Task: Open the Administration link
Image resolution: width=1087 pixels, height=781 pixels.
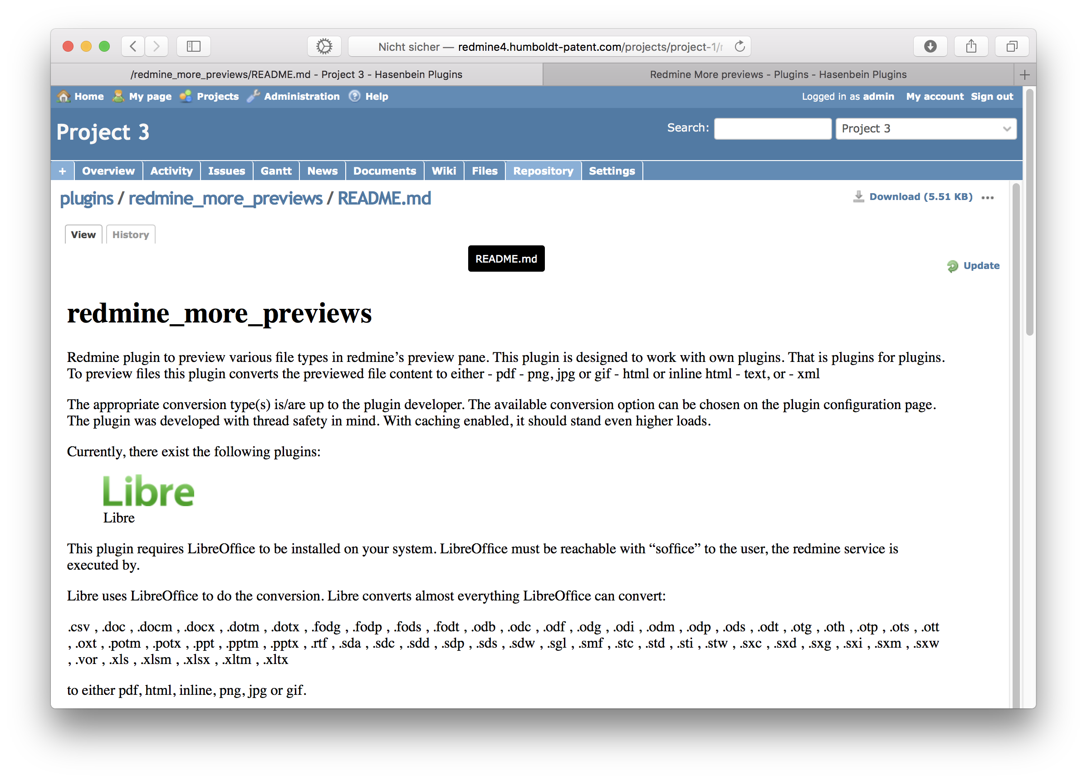Action: pos(301,96)
